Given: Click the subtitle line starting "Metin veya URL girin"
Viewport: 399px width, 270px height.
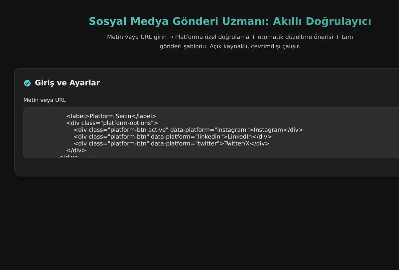Looking at the screenshot, I should coord(230,37).
